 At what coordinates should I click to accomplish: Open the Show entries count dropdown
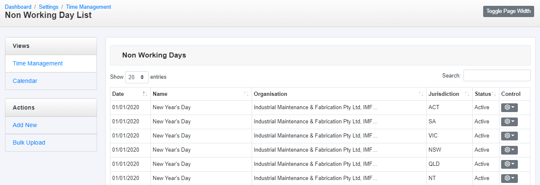(137, 77)
